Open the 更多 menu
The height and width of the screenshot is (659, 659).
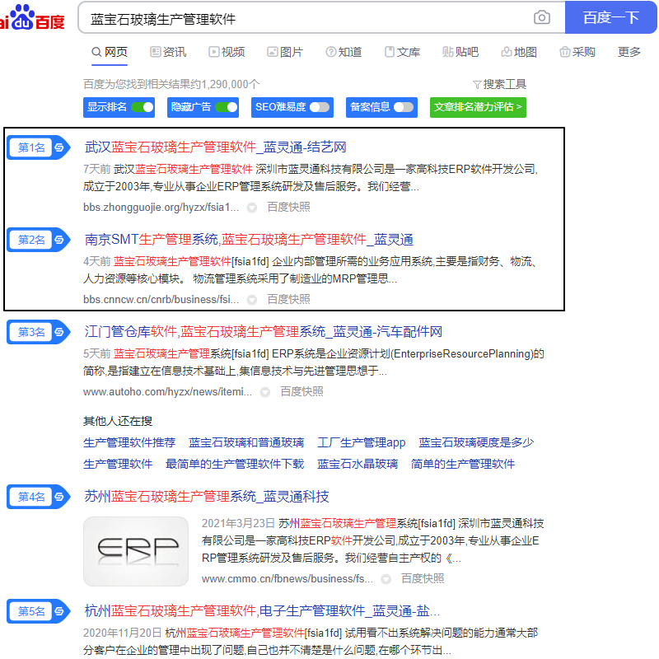[x=629, y=52]
